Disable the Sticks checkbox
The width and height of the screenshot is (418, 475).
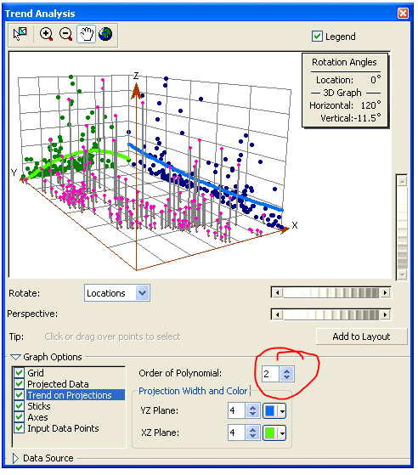click(x=19, y=406)
